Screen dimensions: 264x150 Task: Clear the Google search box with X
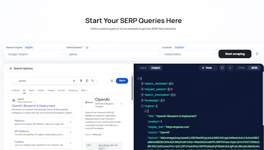point(74,81)
